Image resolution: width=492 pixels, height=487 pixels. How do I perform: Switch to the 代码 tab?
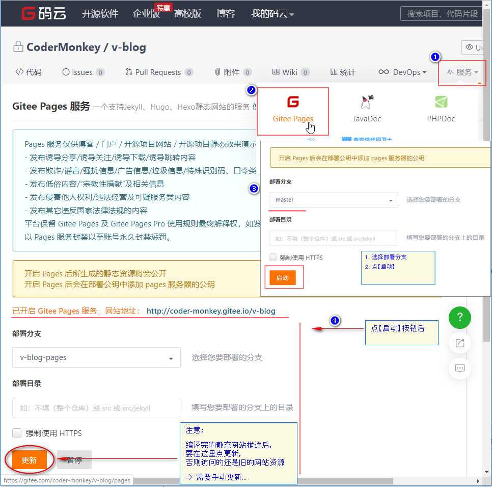tap(29, 72)
